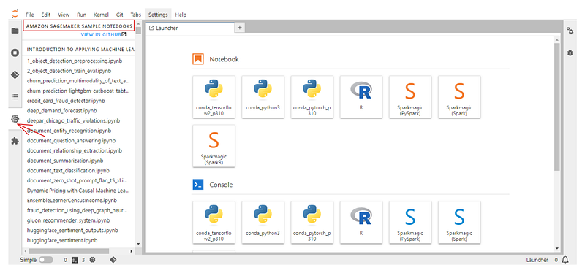Open gluon_recommender_system.ipynb
This screenshot has height=273, width=585.
pyautogui.click(x=68, y=221)
